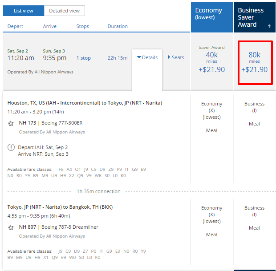Select the Business Saver Award column header
This screenshot has width=276, height=271.
(x=254, y=17)
